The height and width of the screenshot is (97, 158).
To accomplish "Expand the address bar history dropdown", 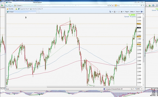I will coord(108,6).
